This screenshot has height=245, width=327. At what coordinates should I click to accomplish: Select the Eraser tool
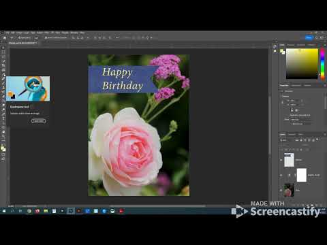[3, 97]
